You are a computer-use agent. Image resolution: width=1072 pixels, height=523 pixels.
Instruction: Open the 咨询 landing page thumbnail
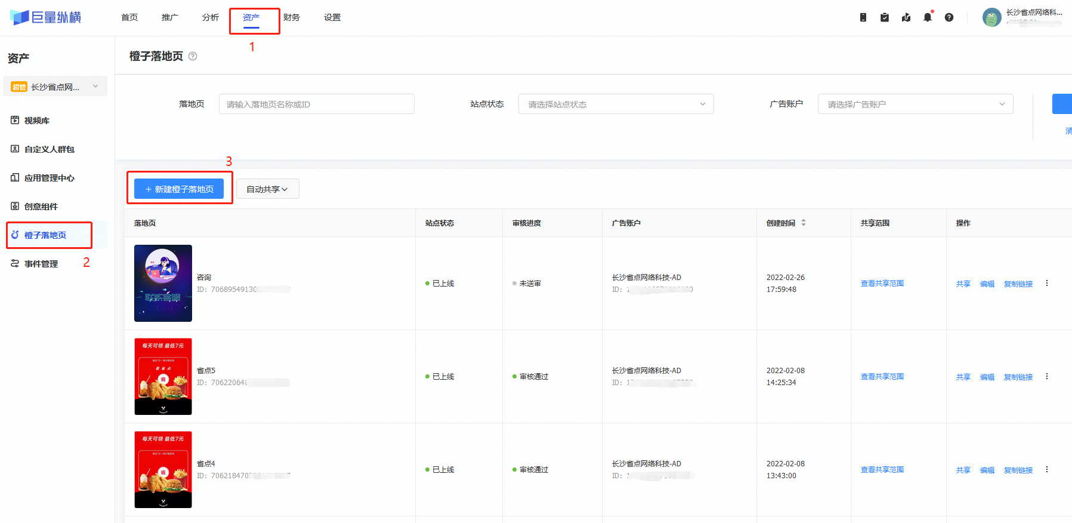point(163,283)
